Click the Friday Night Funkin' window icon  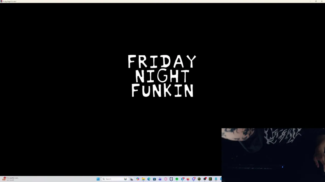click(x=1, y=1)
